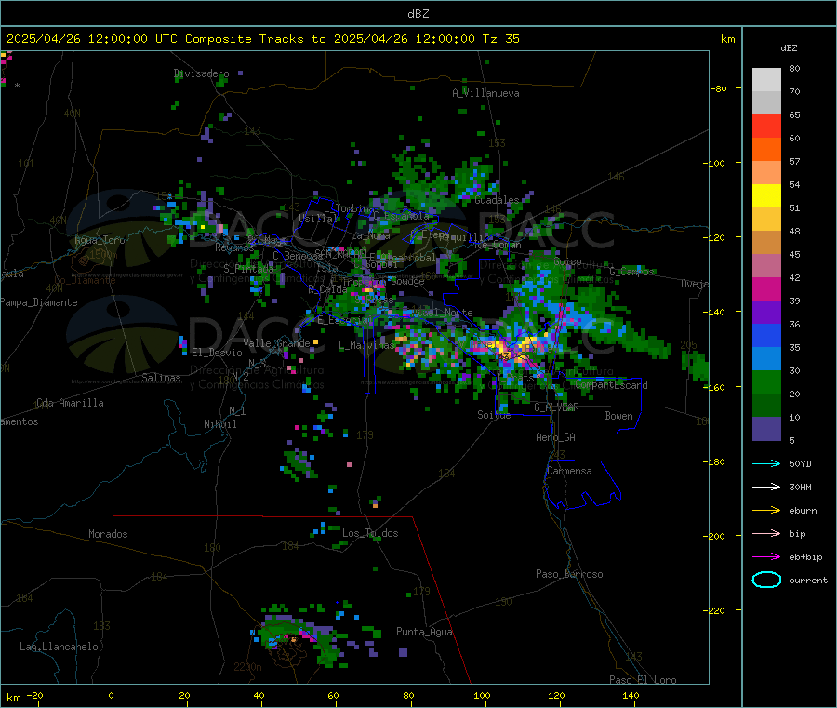The height and width of the screenshot is (708, 837).
Task: Select the G_ALVEAR label
Action: (x=556, y=407)
